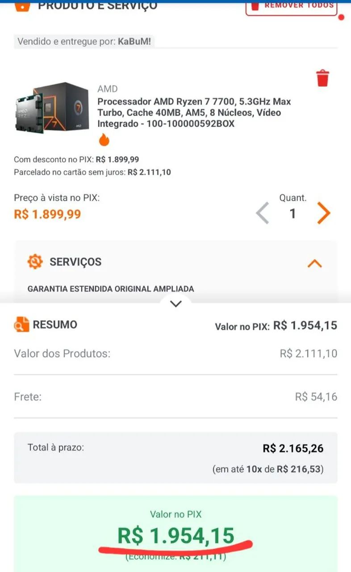This screenshot has width=351, height=572.
Task: Expand the summary panel using the down chevron
Action: coord(176,304)
